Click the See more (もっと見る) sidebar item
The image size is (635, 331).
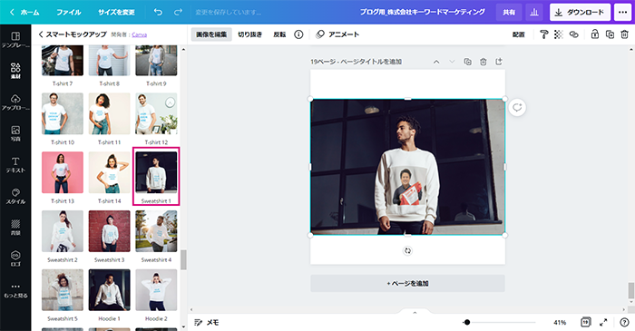click(x=15, y=290)
